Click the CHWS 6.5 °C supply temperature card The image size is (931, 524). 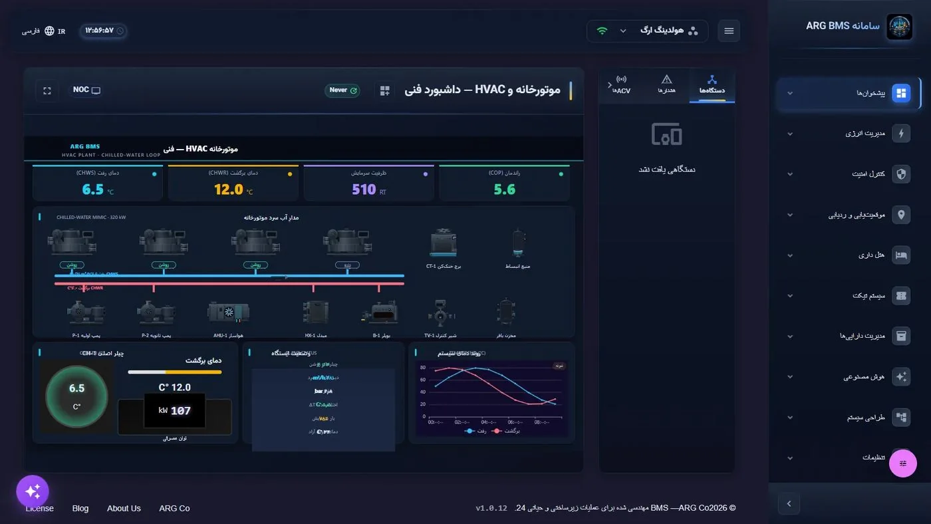[98, 183]
